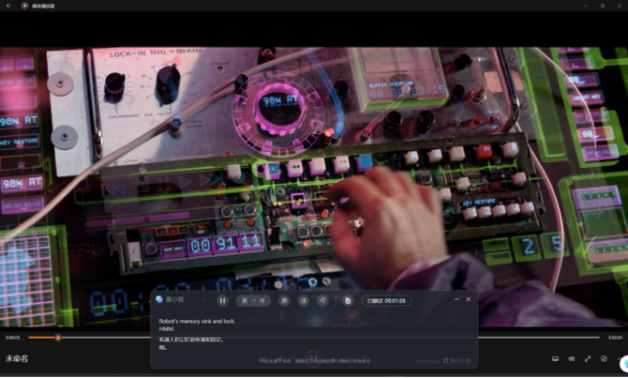Click the total duration label at right
Screen dimensions: 628x378
615,338
